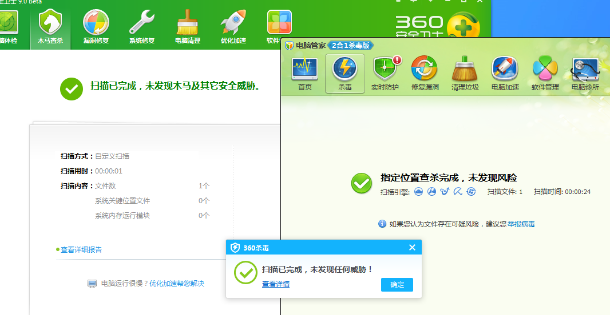Image resolution: width=610 pixels, height=315 pixels.
Task: Click the bird-shaped scan engine icon
Action: (x=445, y=191)
